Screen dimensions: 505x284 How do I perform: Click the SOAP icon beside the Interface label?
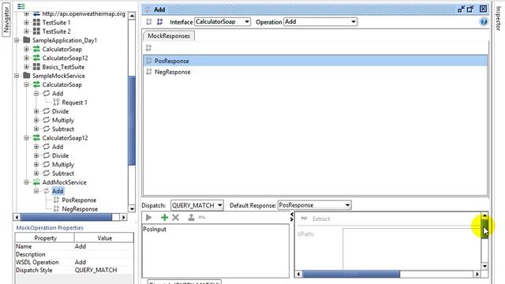point(159,22)
